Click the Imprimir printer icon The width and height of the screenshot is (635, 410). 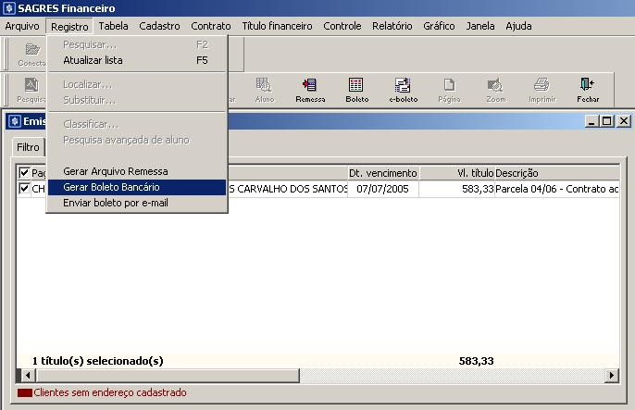[x=542, y=89]
